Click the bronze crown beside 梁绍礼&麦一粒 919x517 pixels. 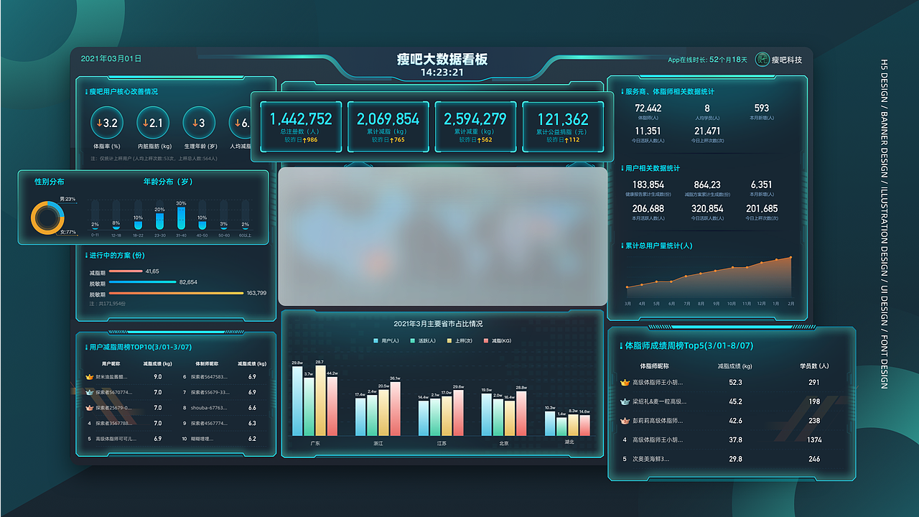(624, 402)
